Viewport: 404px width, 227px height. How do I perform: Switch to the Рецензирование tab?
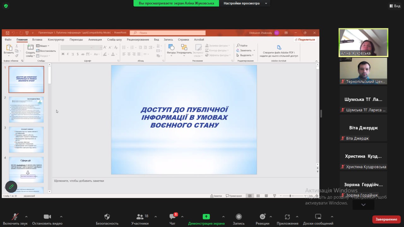138,40
